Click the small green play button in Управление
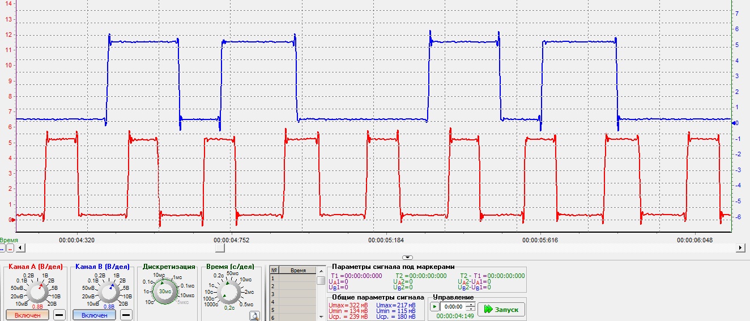 click(x=434, y=306)
